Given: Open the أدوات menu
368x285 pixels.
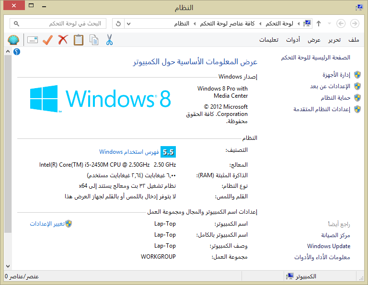Looking at the screenshot, I should tap(293, 40).
